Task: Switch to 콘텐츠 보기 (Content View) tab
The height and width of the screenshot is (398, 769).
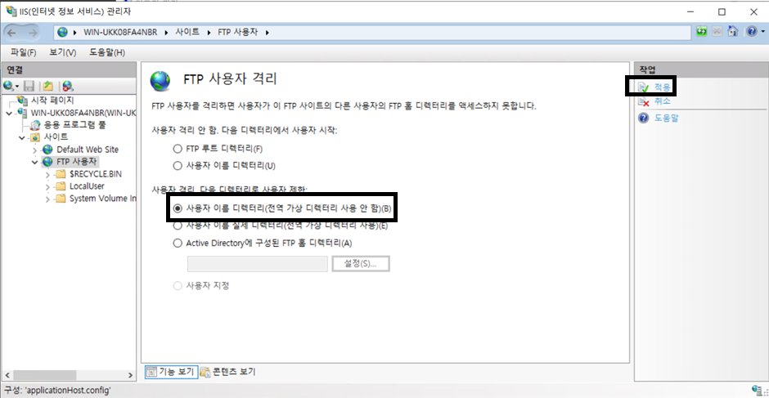Action: pyautogui.click(x=229, y=372)
